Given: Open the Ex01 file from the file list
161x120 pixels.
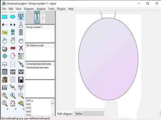Looking at the screenshot, I should [x=29, y=104].
